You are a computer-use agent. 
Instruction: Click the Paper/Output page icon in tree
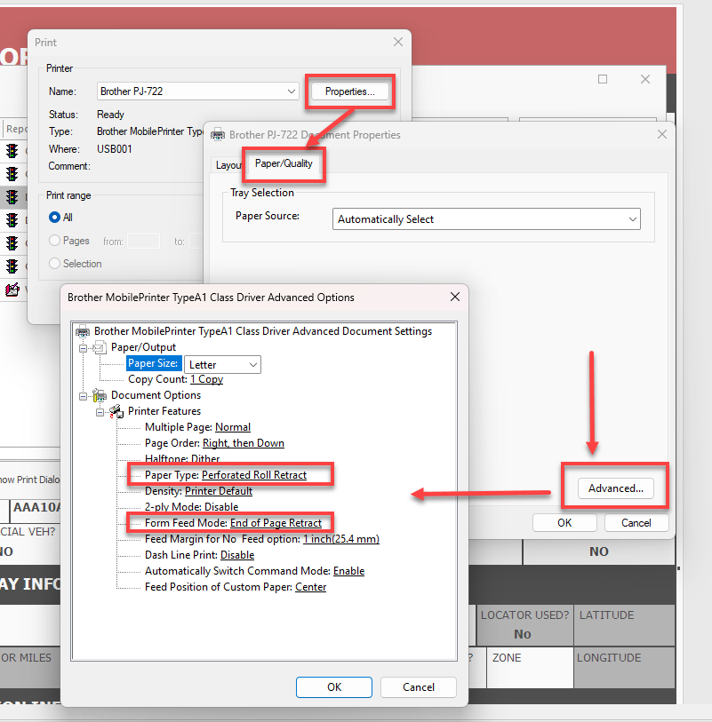point(100,347)
